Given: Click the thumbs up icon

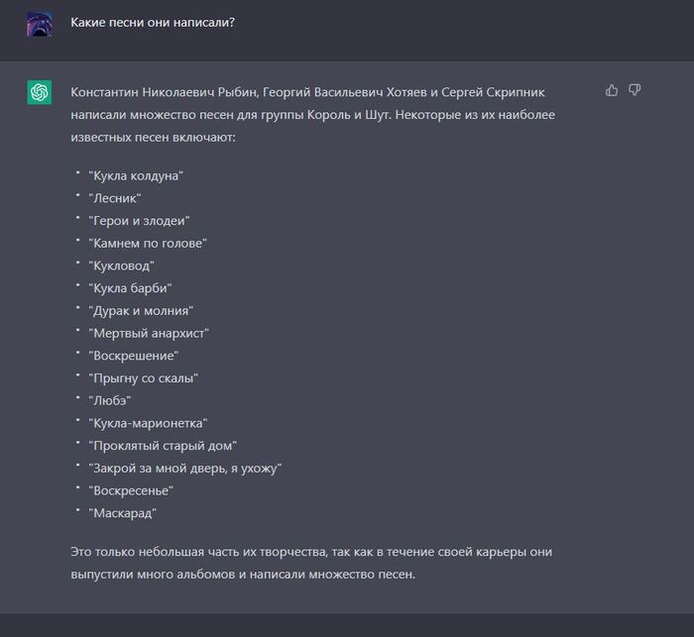Looking at the screenshot, I should 612,90.
